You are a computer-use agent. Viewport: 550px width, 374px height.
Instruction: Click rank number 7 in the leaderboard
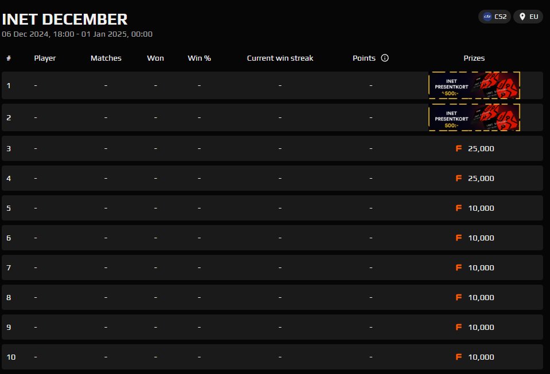9,267
